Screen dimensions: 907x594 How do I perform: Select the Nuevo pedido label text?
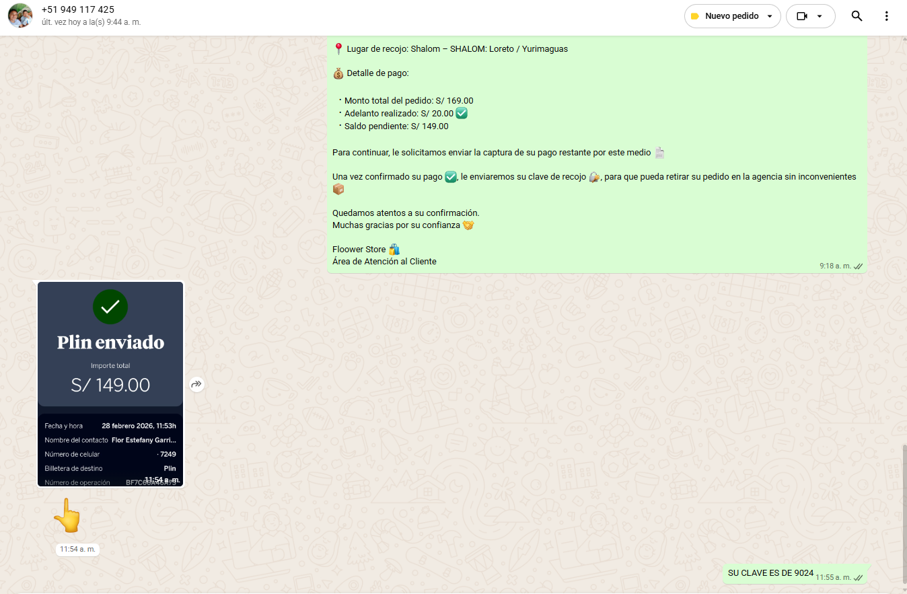tap(731, 16)
